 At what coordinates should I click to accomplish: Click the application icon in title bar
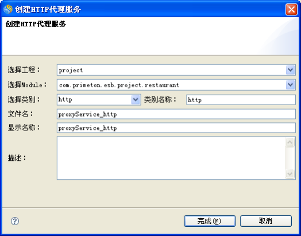8,9
